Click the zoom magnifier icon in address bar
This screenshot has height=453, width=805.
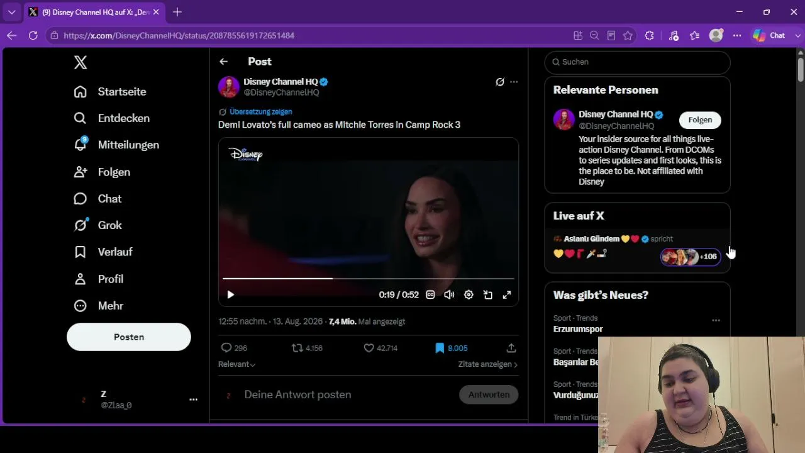point(594,36)
